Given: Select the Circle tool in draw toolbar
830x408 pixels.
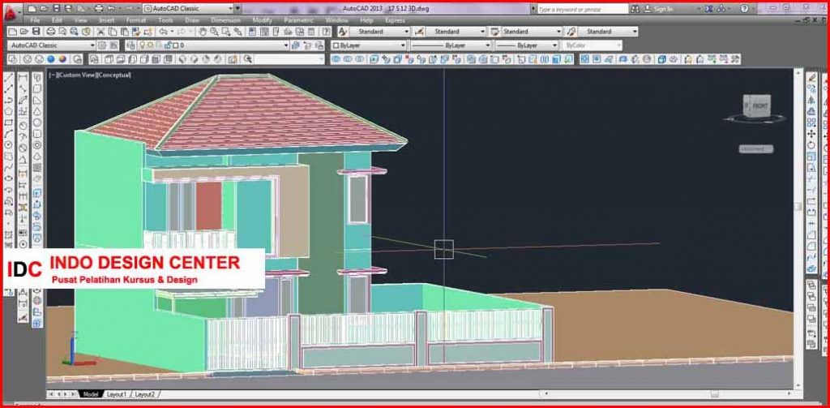Looking at the screenshot, I should click(9, 144).
